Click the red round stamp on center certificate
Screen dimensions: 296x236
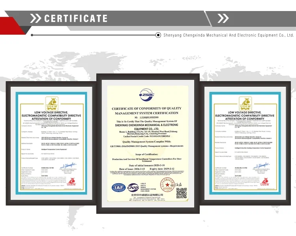click(x=167, y=184)
